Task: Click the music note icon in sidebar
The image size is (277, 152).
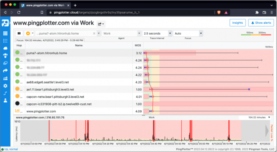Action: 5,93
